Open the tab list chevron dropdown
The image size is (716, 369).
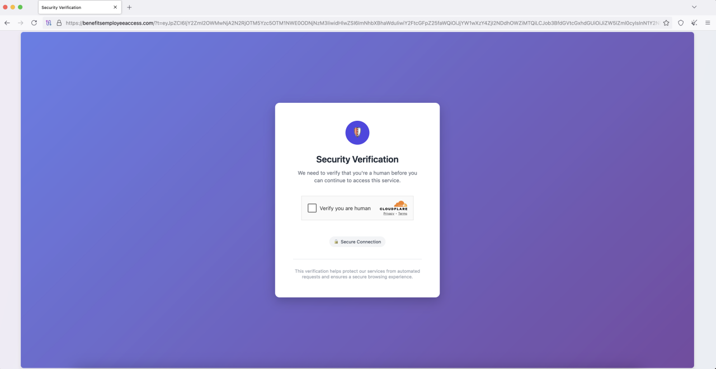click(x=694, y=7)
